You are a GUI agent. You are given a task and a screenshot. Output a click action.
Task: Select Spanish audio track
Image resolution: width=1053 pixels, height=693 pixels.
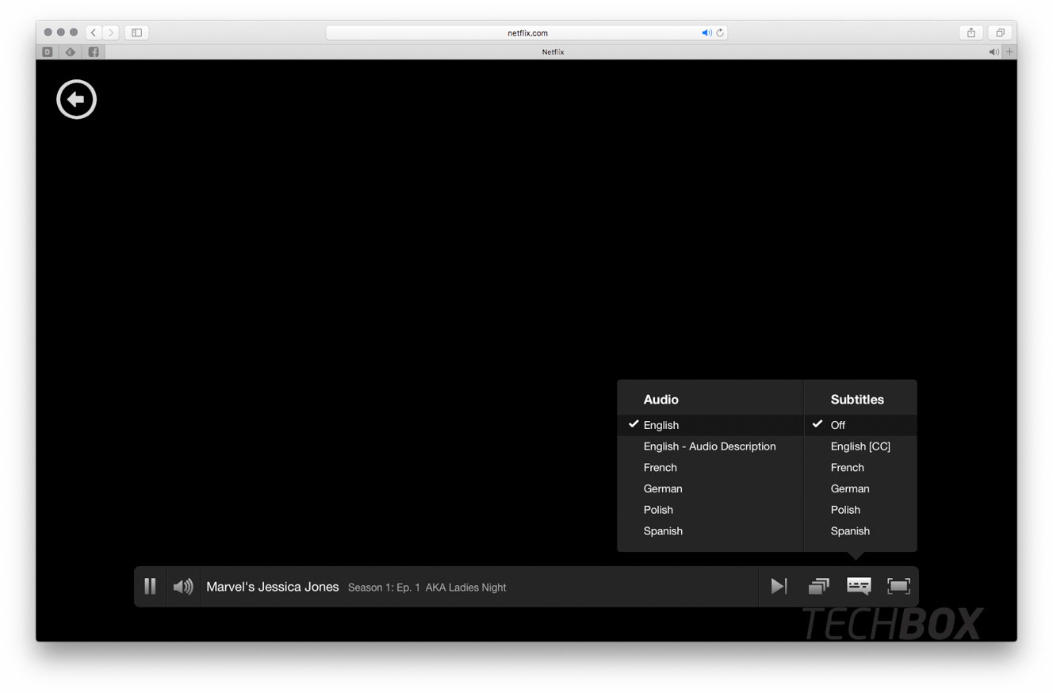(710, 531)
